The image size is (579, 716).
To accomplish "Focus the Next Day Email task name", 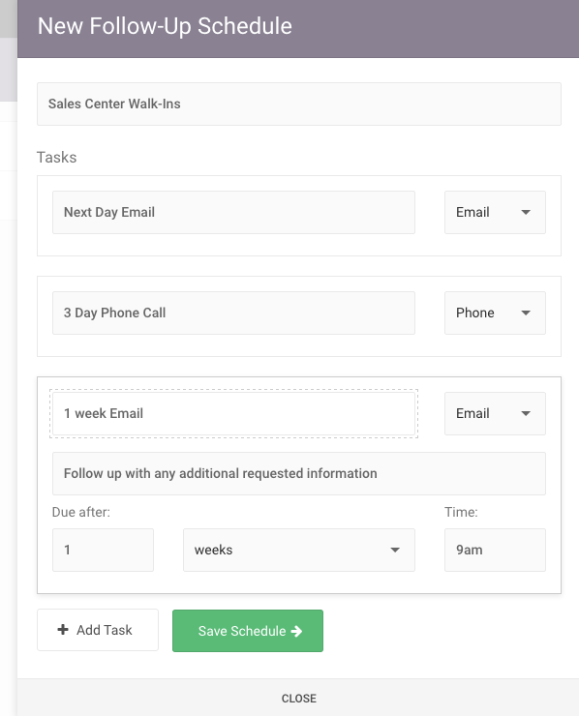I will point(233,212).
